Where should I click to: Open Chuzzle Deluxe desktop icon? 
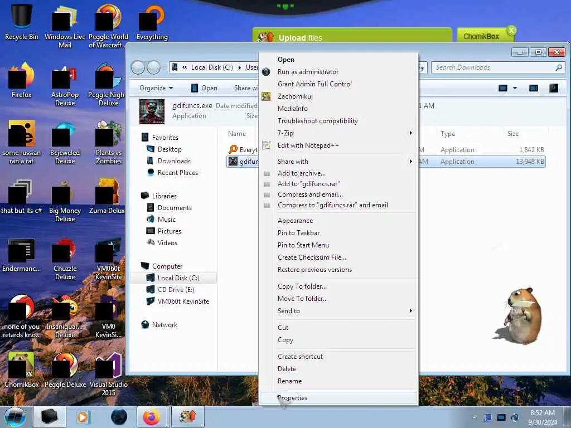[x=65, y=259]
